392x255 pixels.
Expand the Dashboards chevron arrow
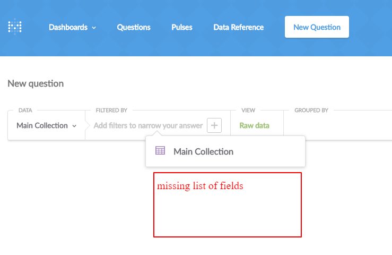pos(94,28)
